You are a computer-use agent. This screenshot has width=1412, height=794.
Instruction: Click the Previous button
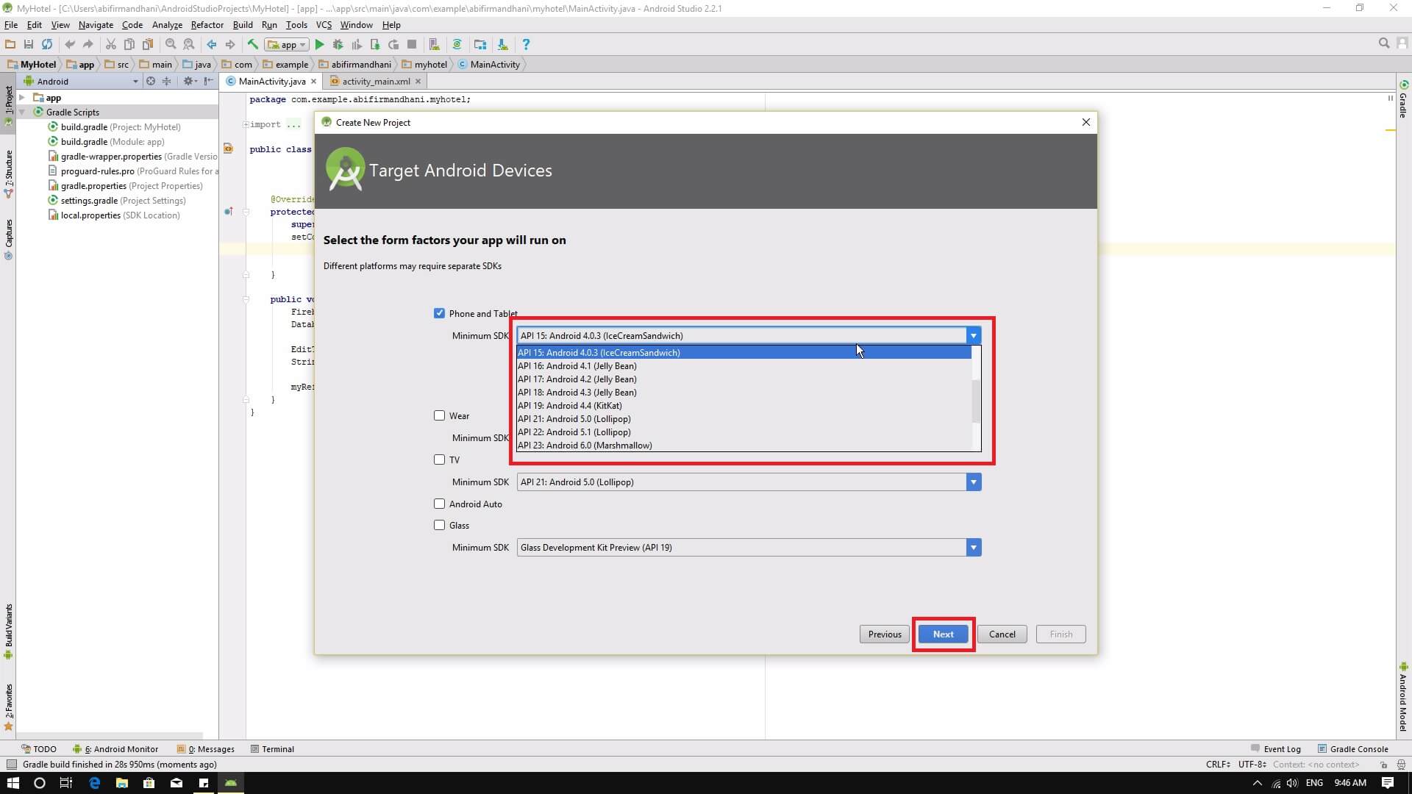884,634
